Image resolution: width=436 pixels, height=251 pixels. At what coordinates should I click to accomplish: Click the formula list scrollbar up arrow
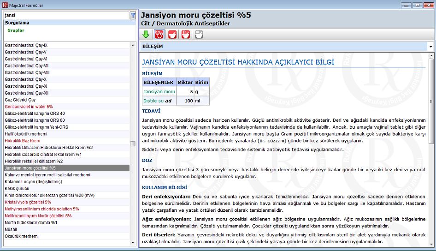point(133,45)
